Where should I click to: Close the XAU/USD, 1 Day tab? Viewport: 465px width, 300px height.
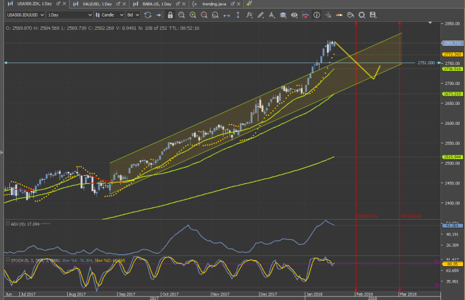tap(124, 4)
